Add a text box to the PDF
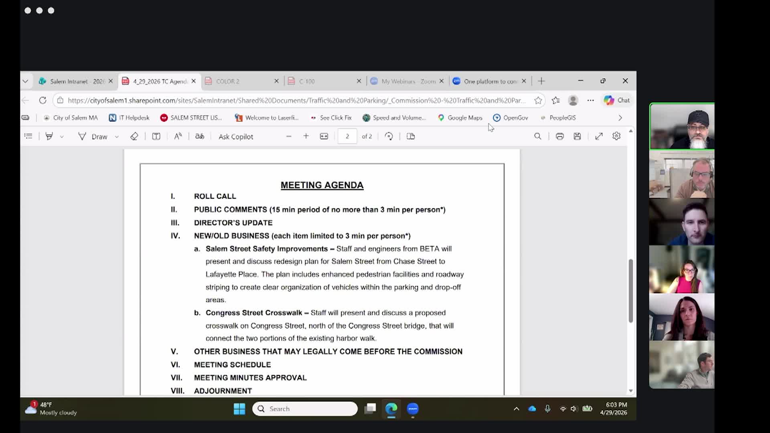 (156, 136)
